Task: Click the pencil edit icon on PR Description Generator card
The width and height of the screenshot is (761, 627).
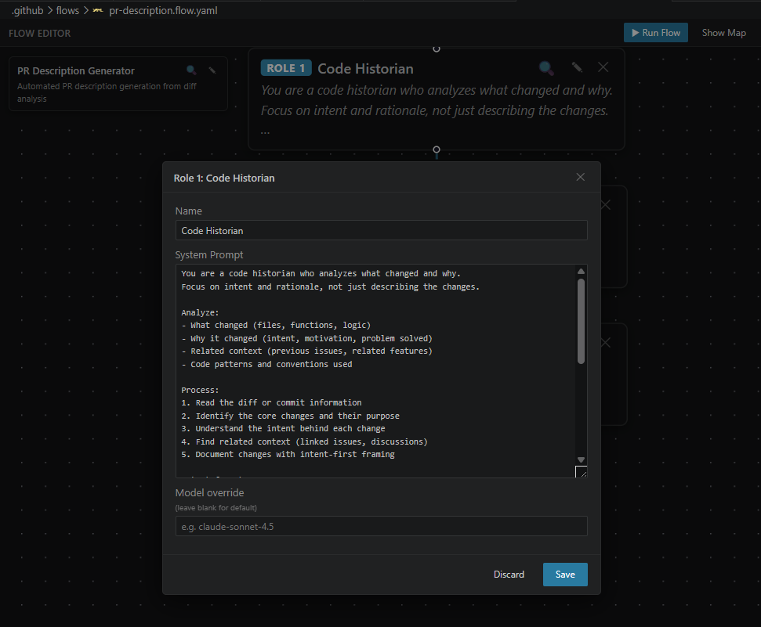Action: tap(212, 70)
